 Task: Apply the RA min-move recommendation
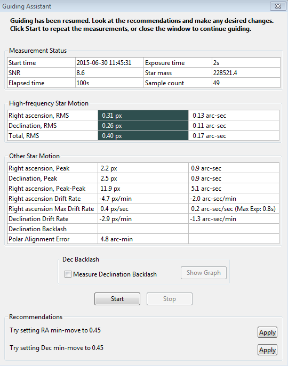coord(267,332)
